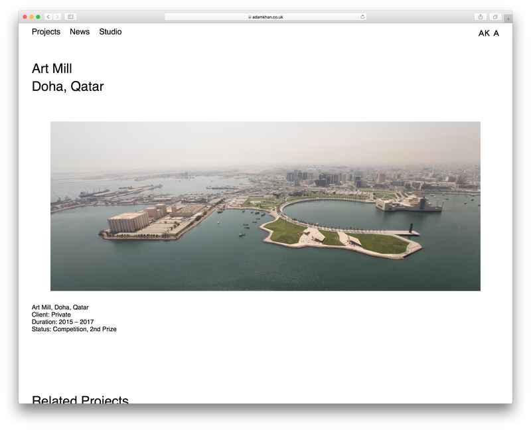Click the 'Art Mill' page heading
Screen dimensions: 531x430
52,69
